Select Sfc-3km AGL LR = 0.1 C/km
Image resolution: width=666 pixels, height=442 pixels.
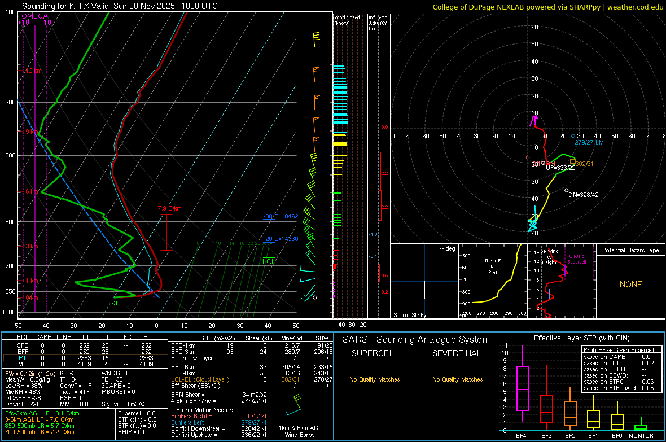tap(42, 414)
